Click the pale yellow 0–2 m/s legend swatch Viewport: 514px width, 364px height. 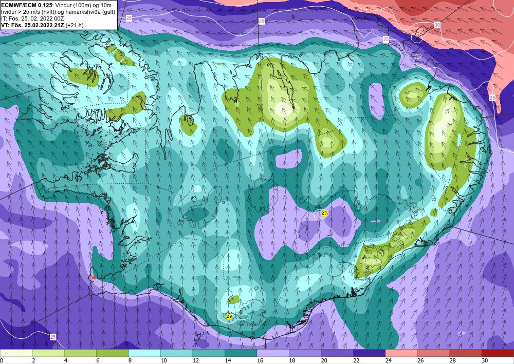(16, 353)
